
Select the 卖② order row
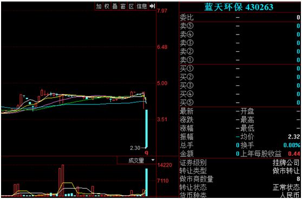pyautogui.click(x=240, y=51)
